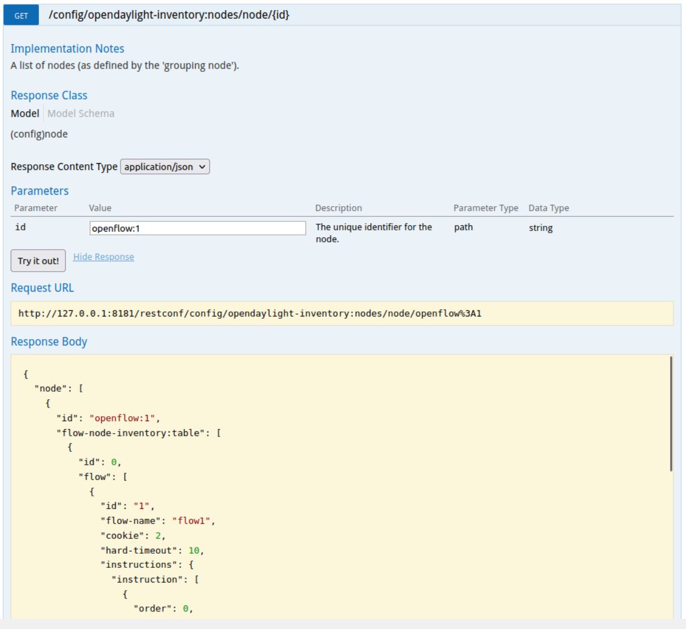The height and width of the screenshot is (629, 686).
Task: Click the /config/opendaylight-inventory:nodes/node/{id} endpoint path
Action: [x=169, y=15]
